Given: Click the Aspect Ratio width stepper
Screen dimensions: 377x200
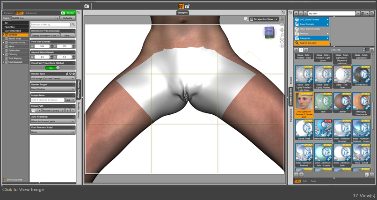Looking at the screenshot, I should coord(51,57).
